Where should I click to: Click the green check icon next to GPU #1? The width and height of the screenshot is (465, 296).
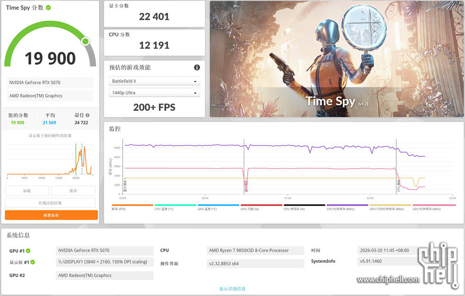[28, 251]
